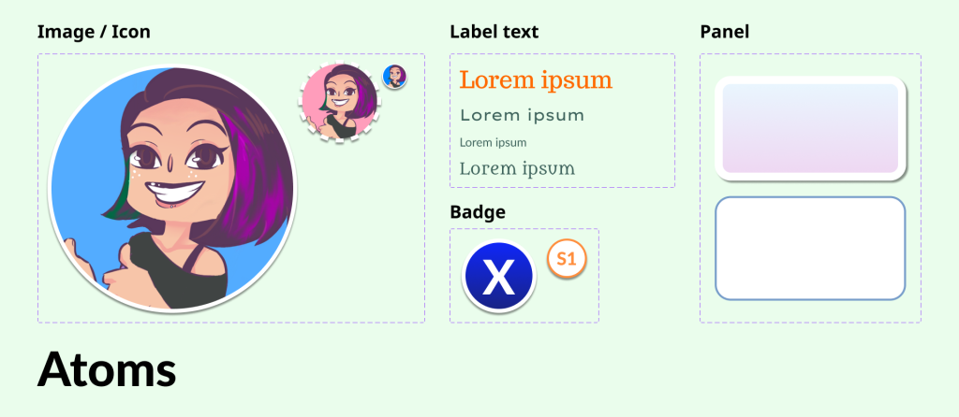Click the Label text heading

tap(494, 32)
